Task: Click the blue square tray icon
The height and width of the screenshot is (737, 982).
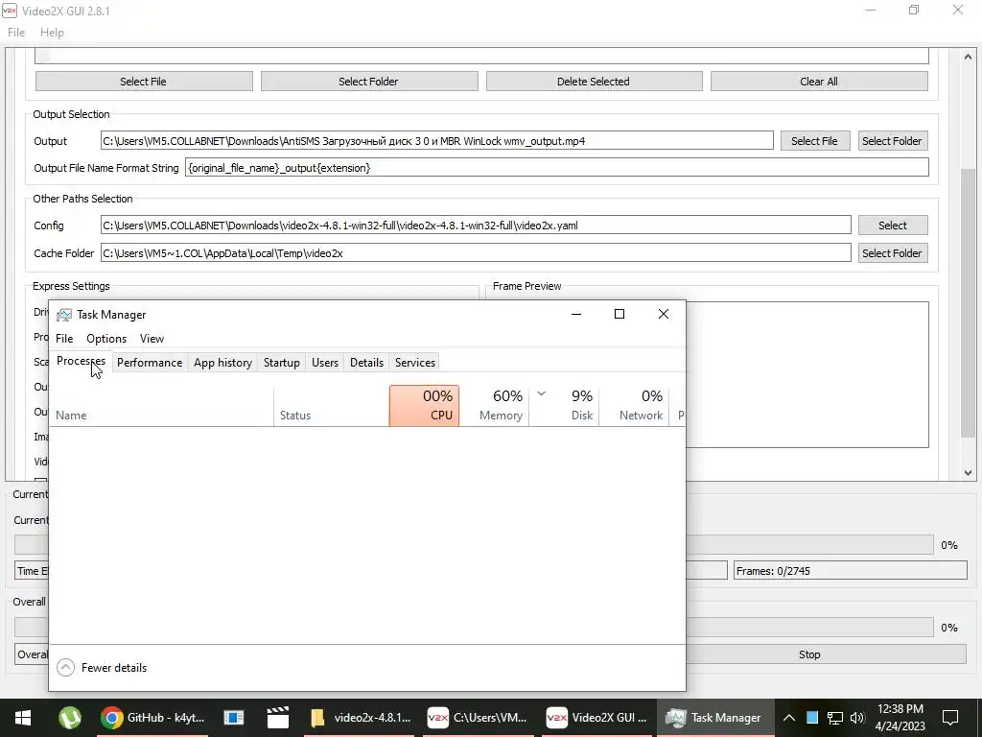Action: (811, 718)
